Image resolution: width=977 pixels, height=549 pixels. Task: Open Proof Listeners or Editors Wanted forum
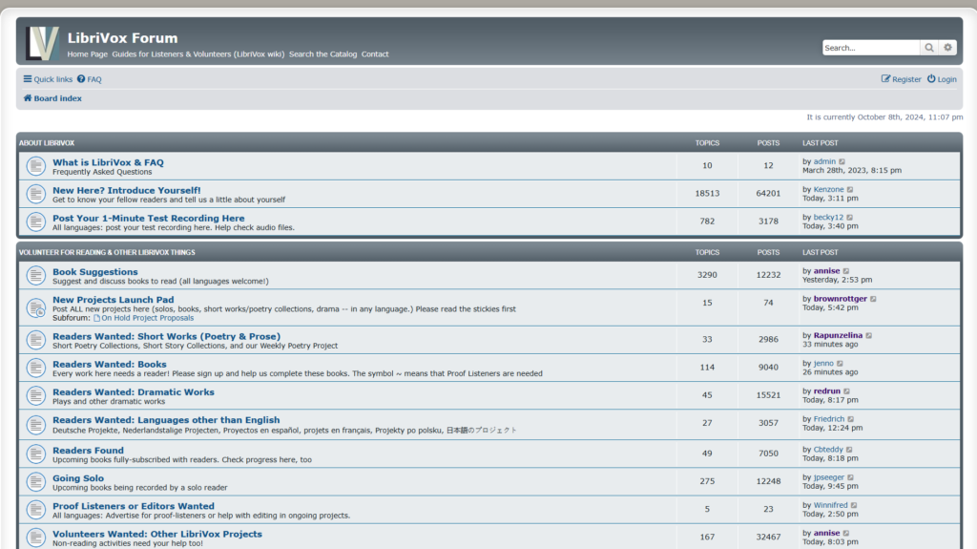pos(134,506)
